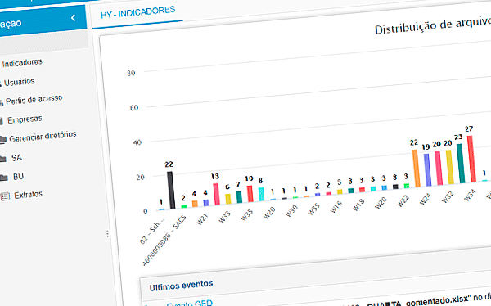Click the Distribuição de arquivos chart title
Screen dimensions: 491x306
(x=433, y=25)
